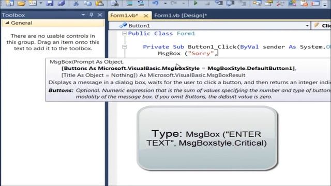Collapse the Public Class Form1 outline
Image resolution: width=331 pixels, height=186 pixels.
[125, 33]
